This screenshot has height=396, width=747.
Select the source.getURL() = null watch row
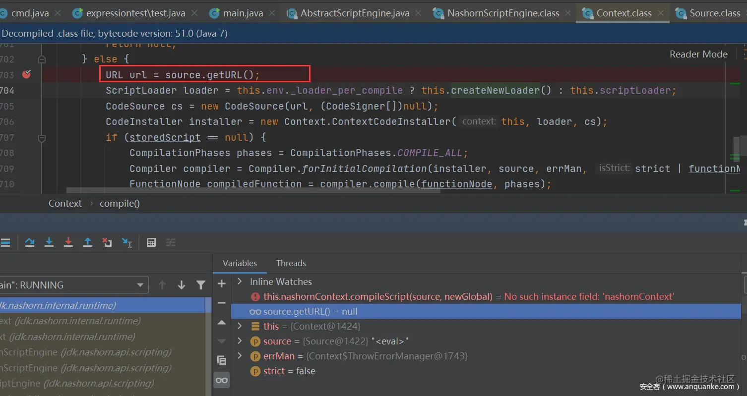click(x=486, y=311)
